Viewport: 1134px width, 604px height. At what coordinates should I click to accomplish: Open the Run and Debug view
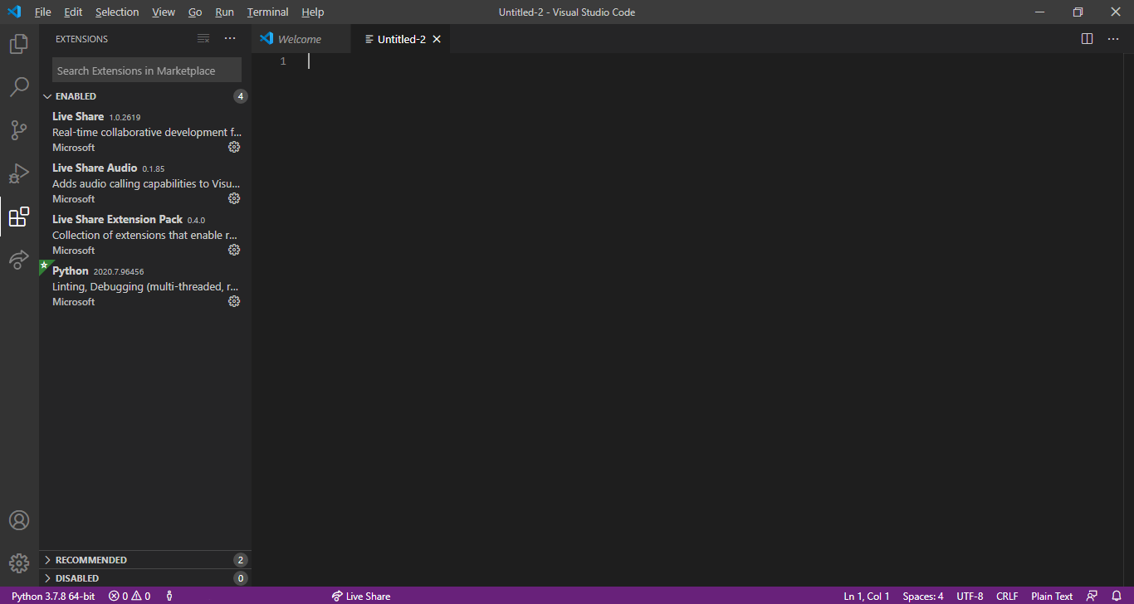pyautogui.click(x=19, y=173)
